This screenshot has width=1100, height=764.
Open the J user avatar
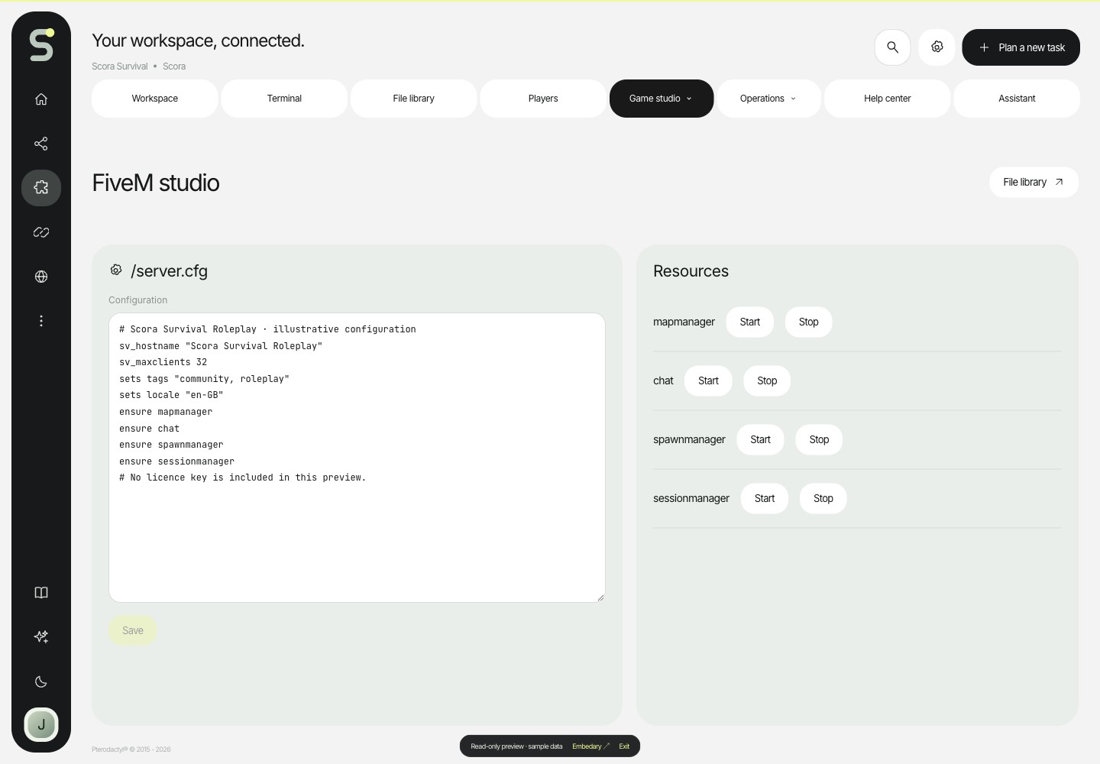tap(41, 725)
